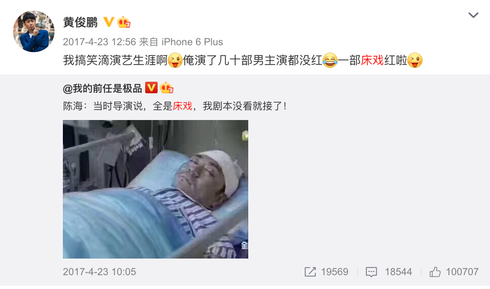
Task: Open comments via the speech bubble icon
Action: (x=371, y=272)
